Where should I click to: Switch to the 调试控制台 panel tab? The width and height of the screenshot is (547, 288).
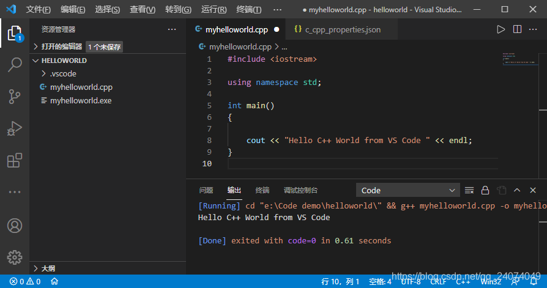click(300, 190)
